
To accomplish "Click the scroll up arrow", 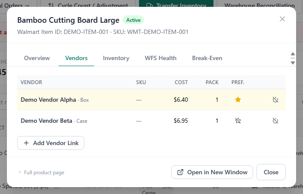I will point(293,54).
